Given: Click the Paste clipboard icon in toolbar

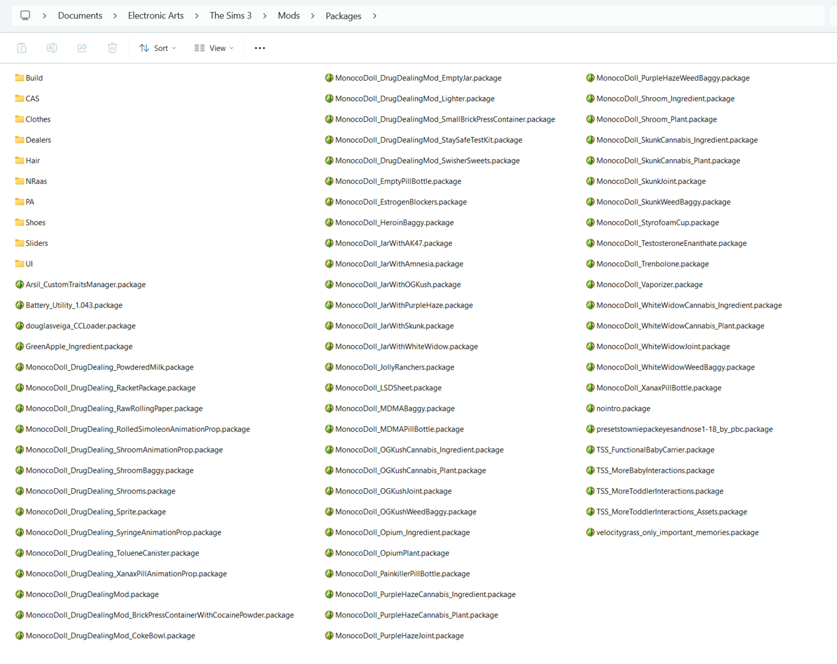Looking at the screenshot, I should pos(22,48).
